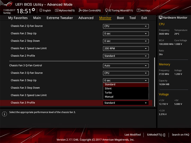Click Last Modified button
This screenshot has height=143, width=191.
click(133, 135)
